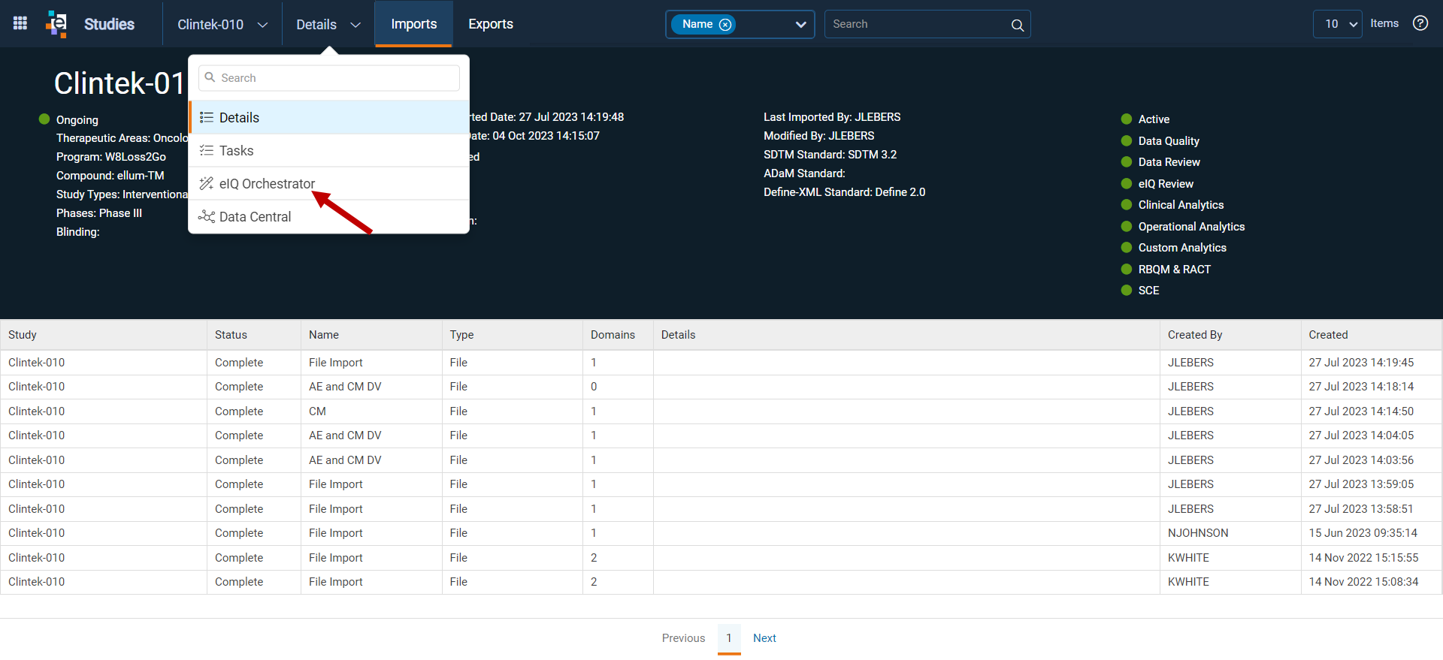Click the eIQ Orchestrator wand icon

coord(206,183)
